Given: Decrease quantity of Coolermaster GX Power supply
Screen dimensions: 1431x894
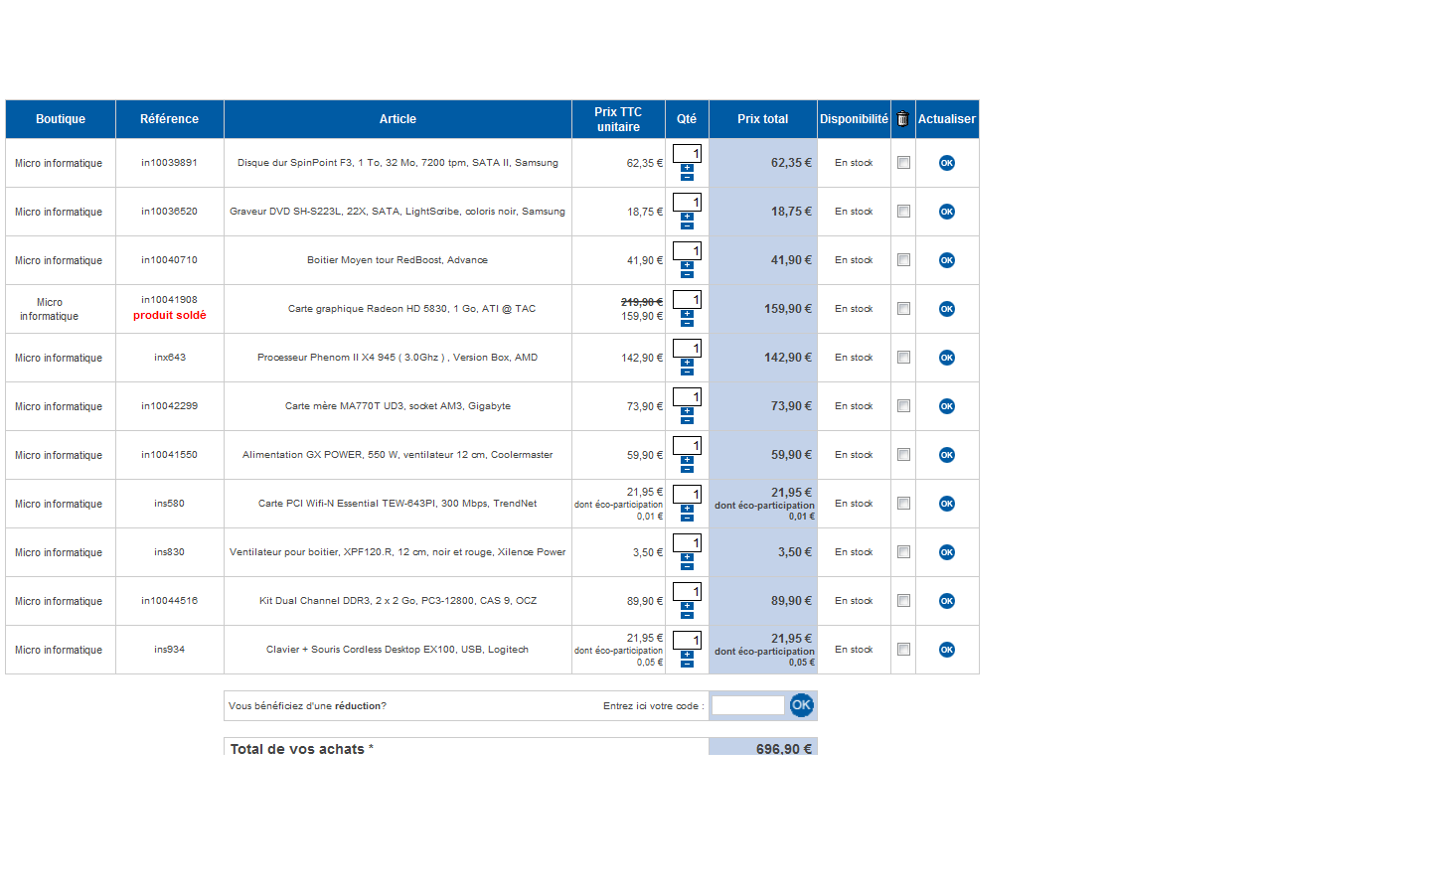Looking at the screenshot, I should coord(687,469).
